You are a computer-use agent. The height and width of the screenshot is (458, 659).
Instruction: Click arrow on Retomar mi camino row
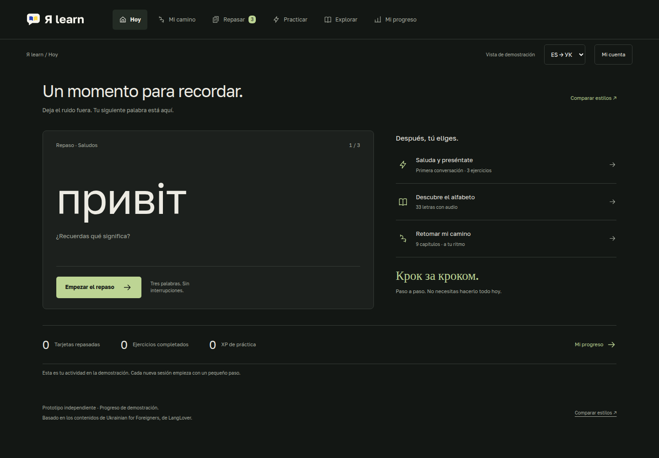pos(612,238)
